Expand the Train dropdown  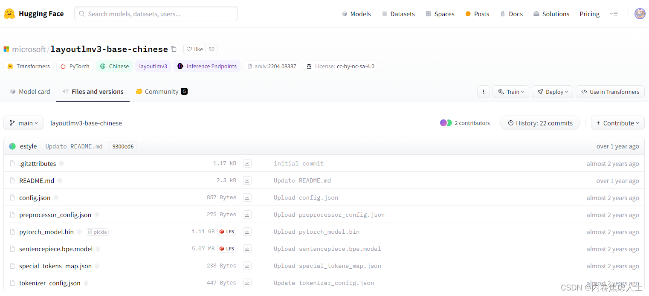[x=511, y=92]
